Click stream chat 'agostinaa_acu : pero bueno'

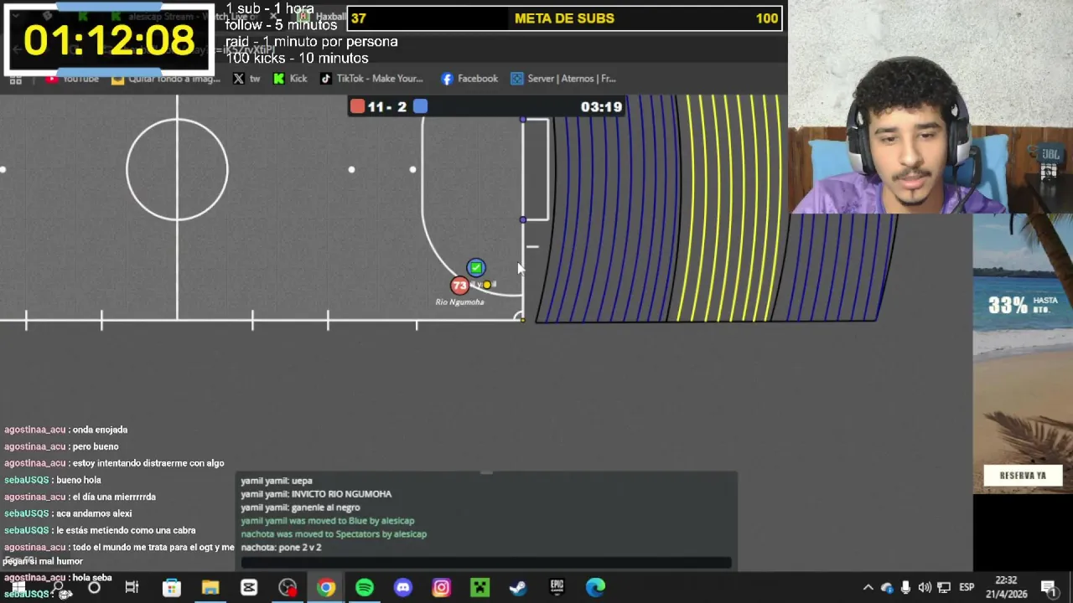tap(61, 446)
